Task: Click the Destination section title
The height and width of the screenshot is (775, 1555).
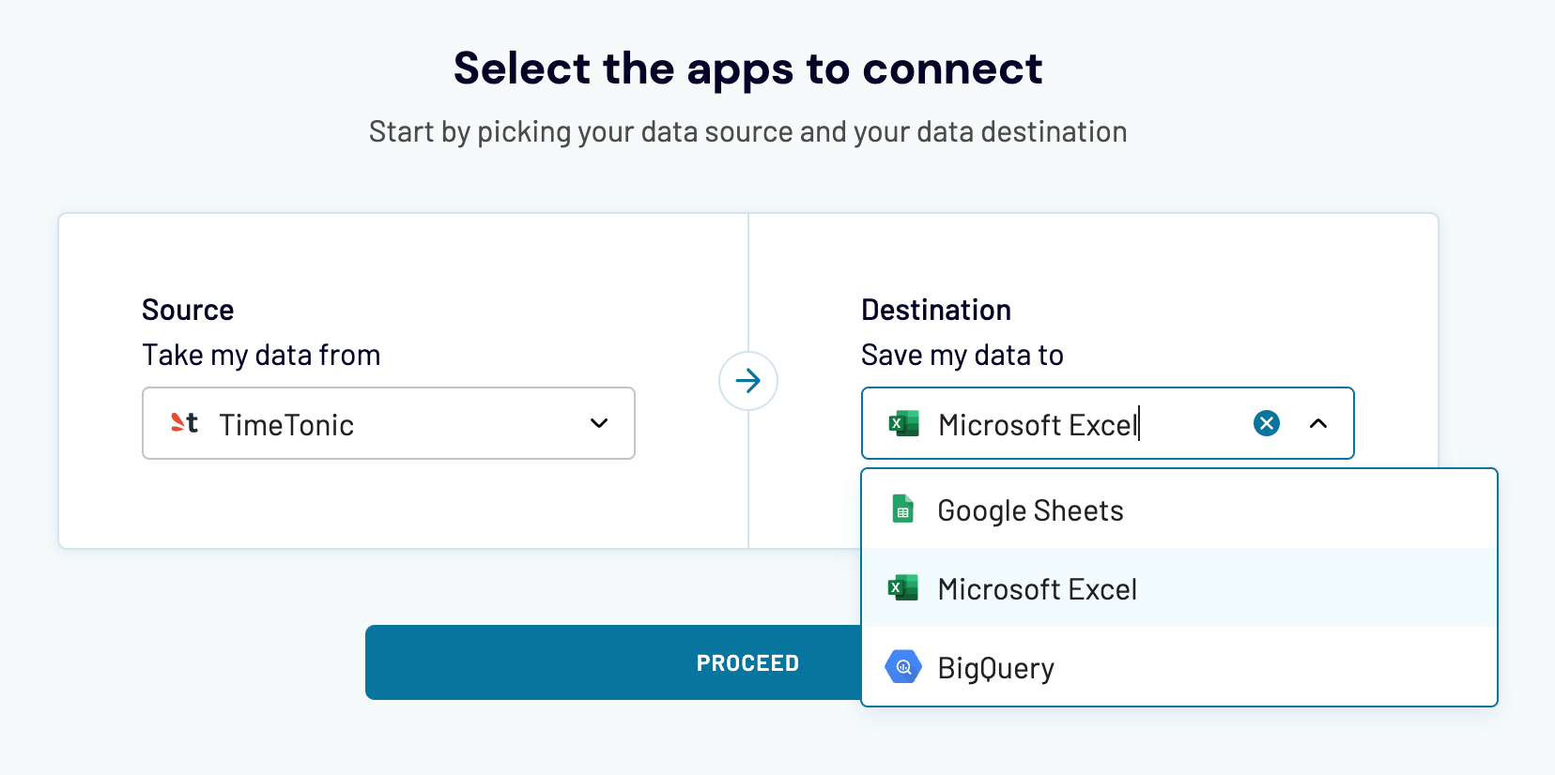Action: point(935,310)
